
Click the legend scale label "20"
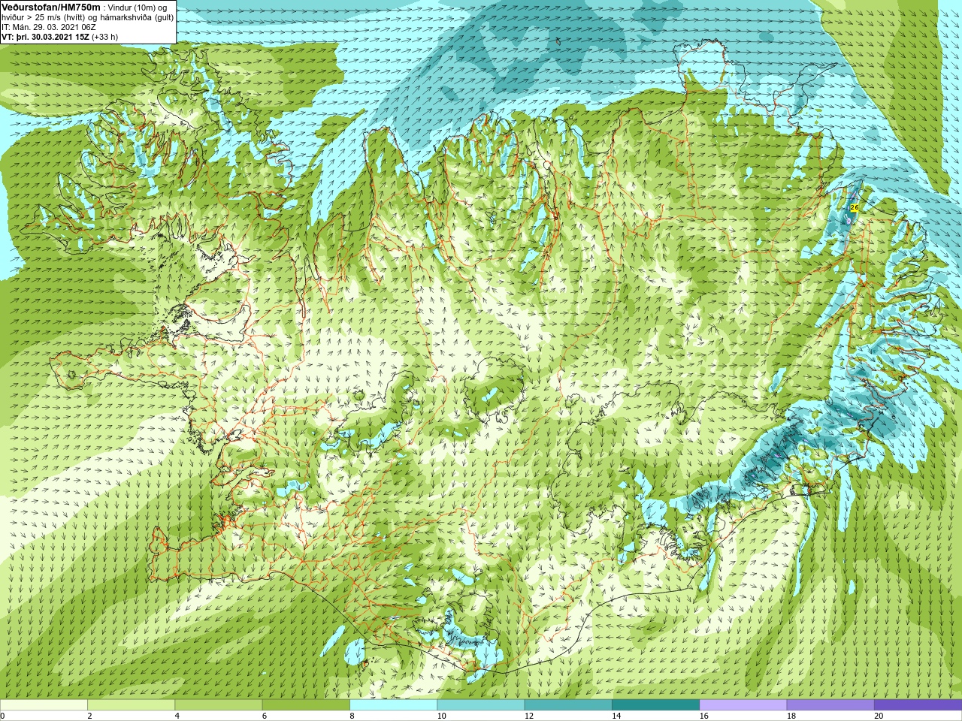coord(879,716)
